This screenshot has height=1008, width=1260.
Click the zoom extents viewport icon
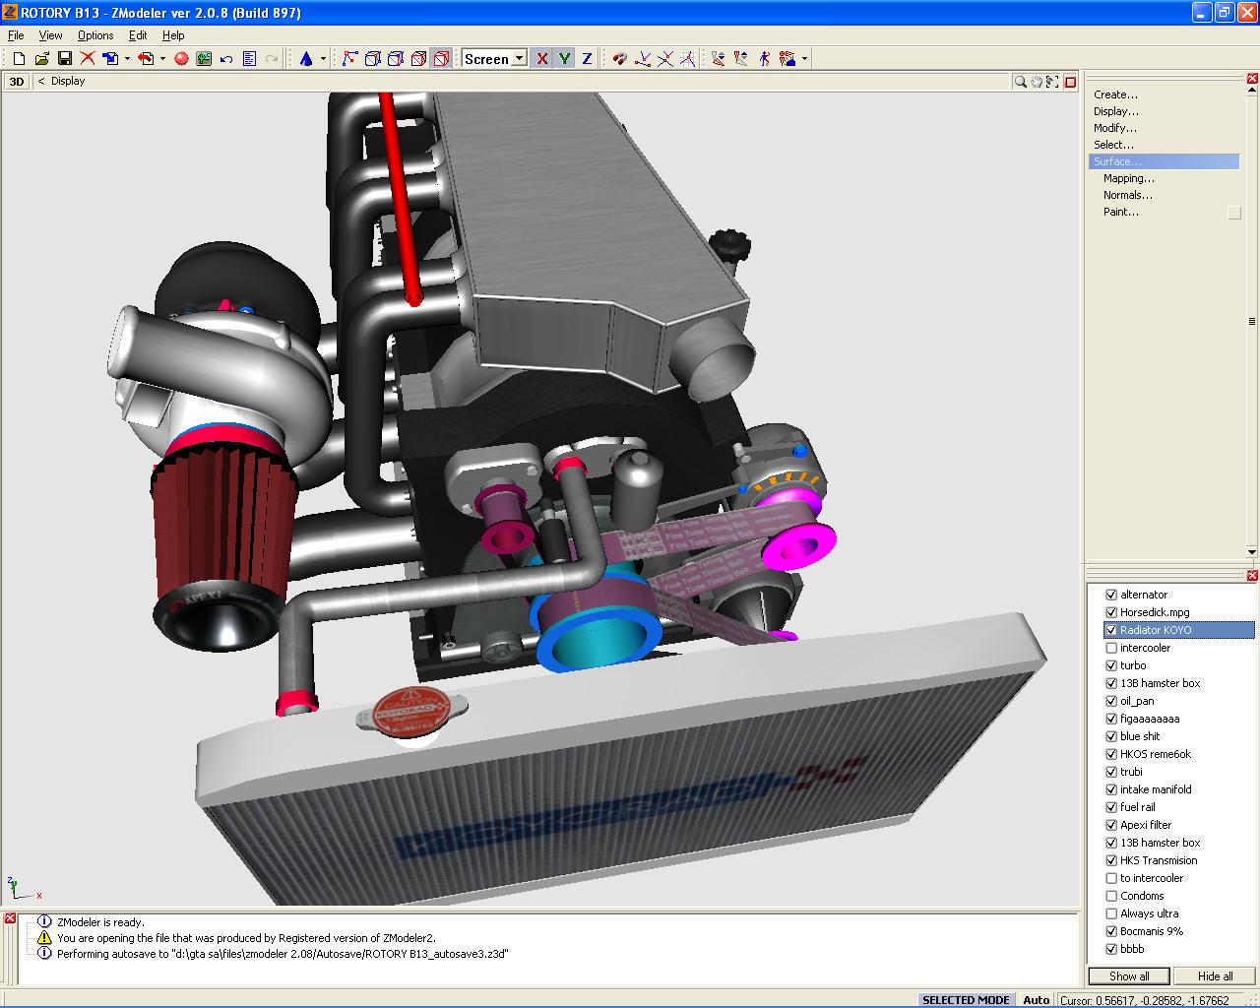tap(1052, 82)
